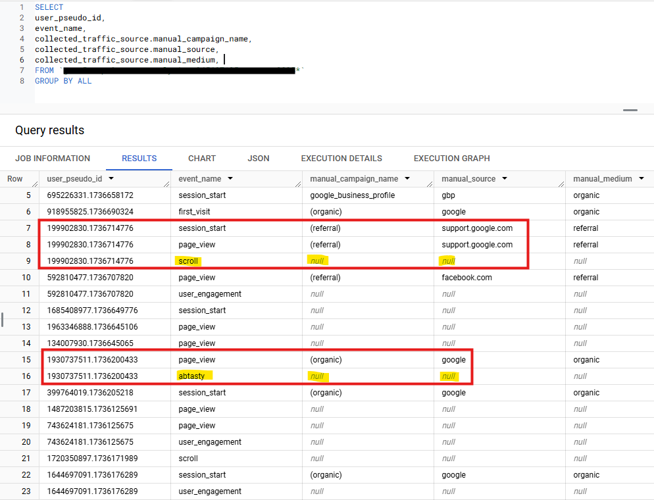Open the user_pseudo_id column dropdown arrow
Screen dimensions: 654x500
(111, 179)
